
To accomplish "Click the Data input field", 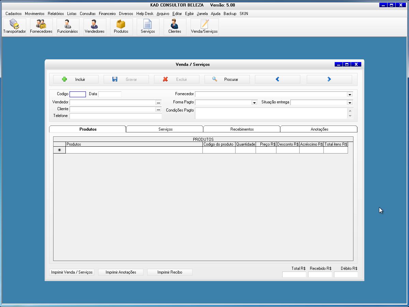I will pyautogui.click(x=110, y=94).
